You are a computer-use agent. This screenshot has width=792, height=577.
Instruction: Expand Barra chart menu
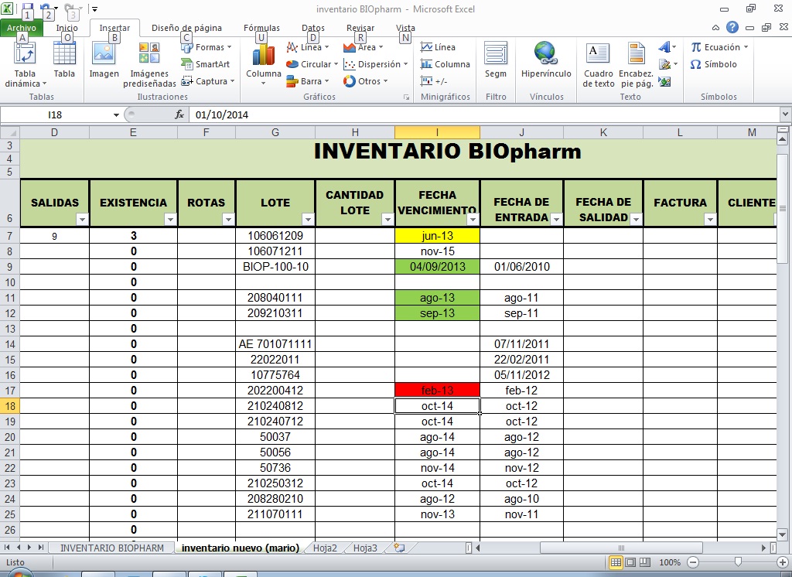coord(308,81)
